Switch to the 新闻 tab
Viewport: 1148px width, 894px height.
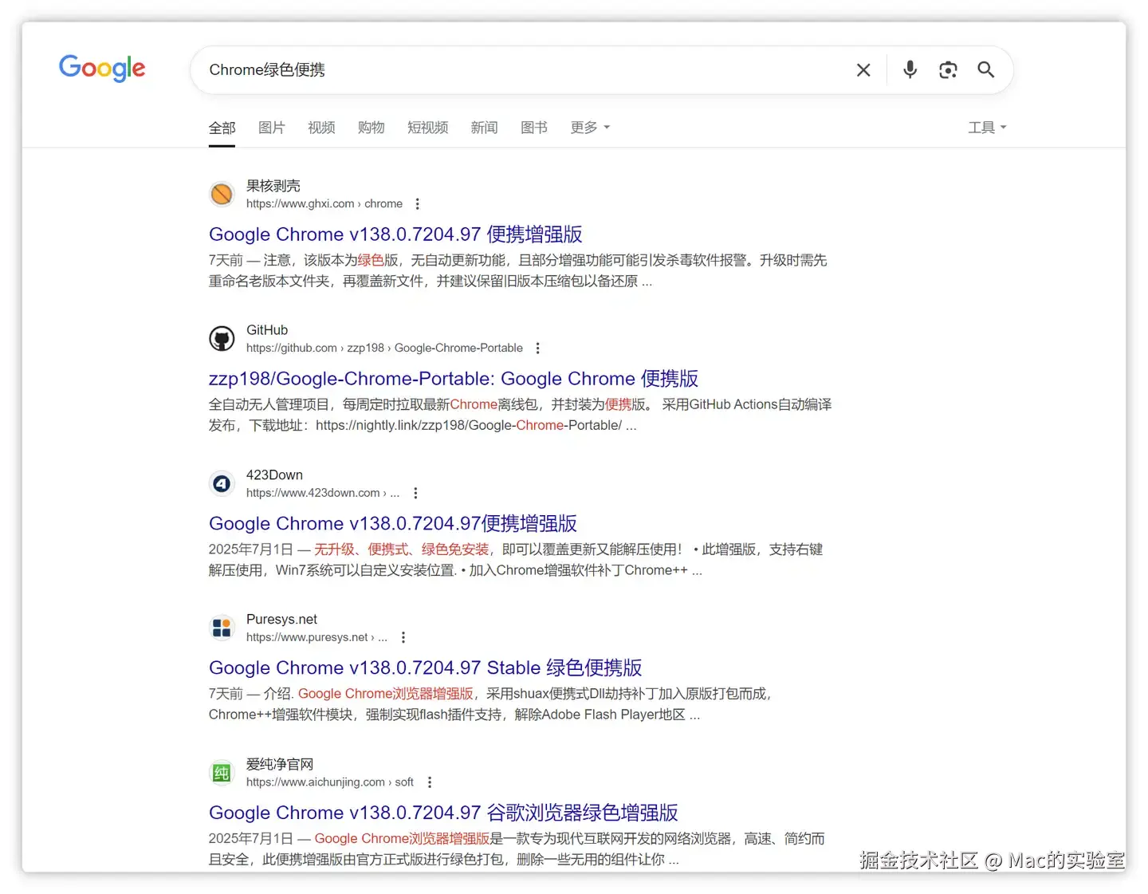point(484,128)
